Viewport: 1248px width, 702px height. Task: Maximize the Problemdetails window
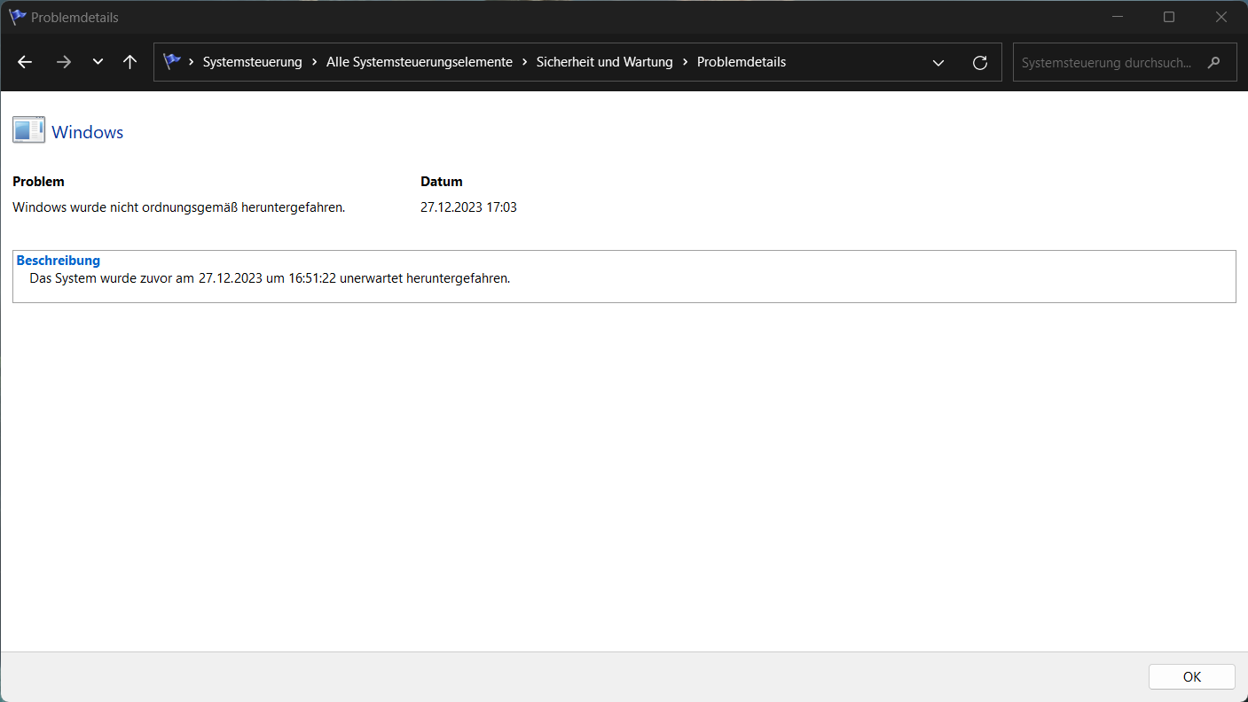point(1169,17)
